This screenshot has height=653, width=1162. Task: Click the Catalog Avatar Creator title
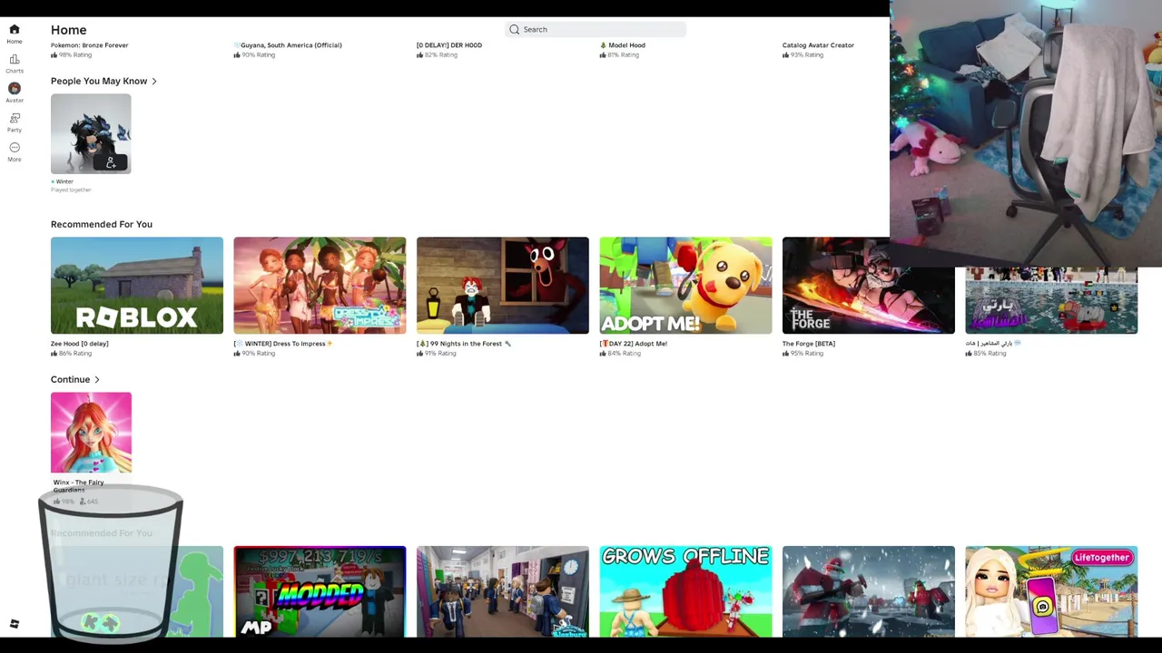pyautogui.click(x=818, y=45)
